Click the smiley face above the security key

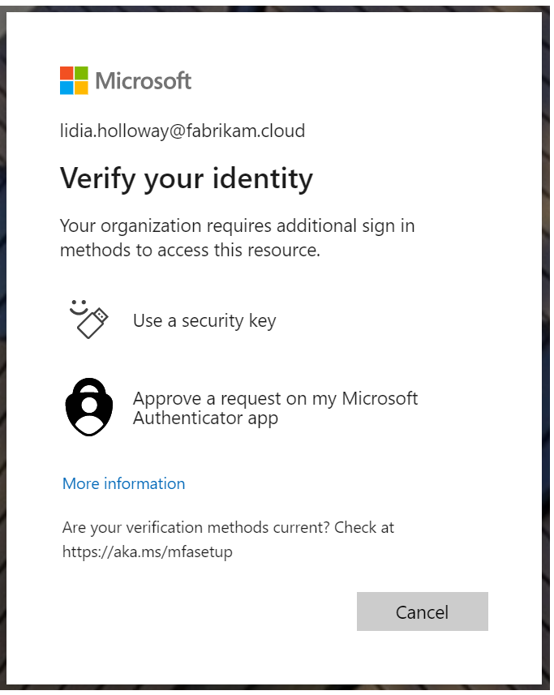(x=78, y=306)
